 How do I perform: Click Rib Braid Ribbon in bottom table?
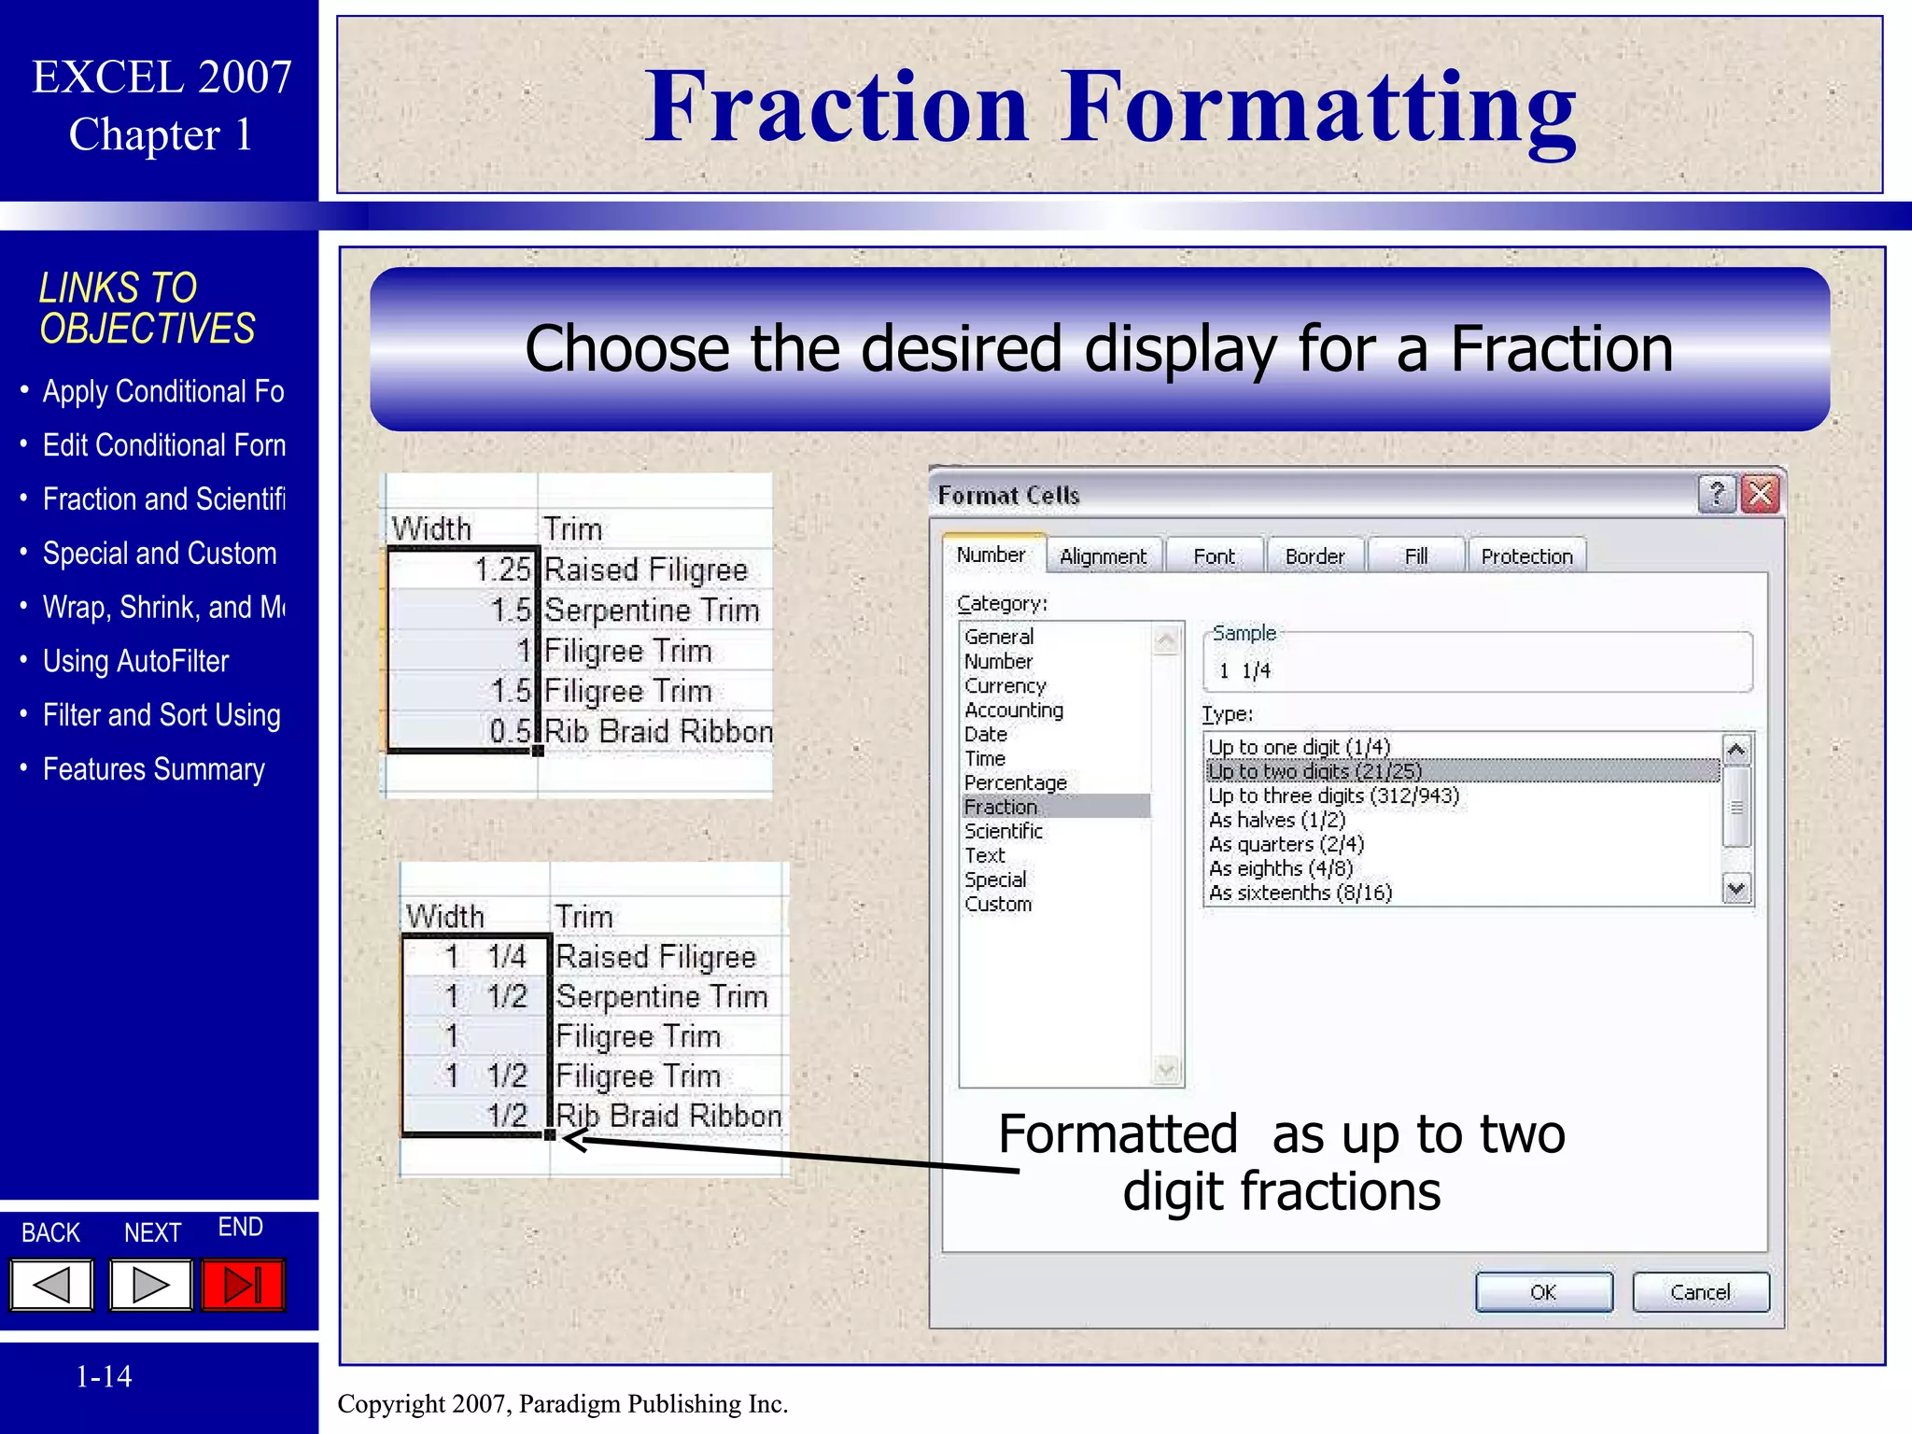click(668, 1116)
